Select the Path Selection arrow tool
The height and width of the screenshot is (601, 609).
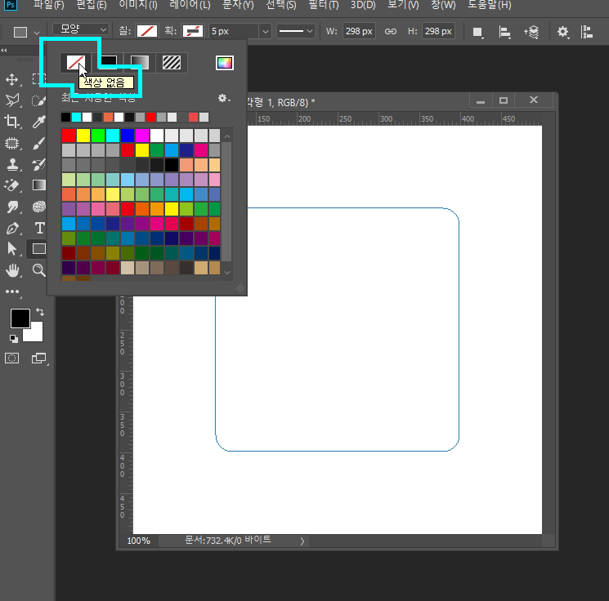pyautogui.click(x=12, y=249)
